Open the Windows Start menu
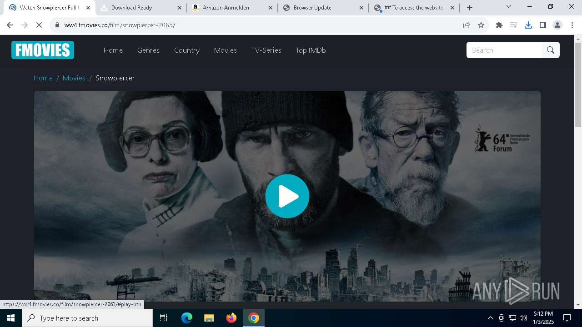 [x=11, y=318]
